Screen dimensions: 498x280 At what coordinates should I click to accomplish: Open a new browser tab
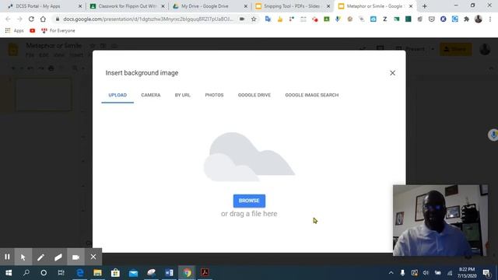(425, 6)
